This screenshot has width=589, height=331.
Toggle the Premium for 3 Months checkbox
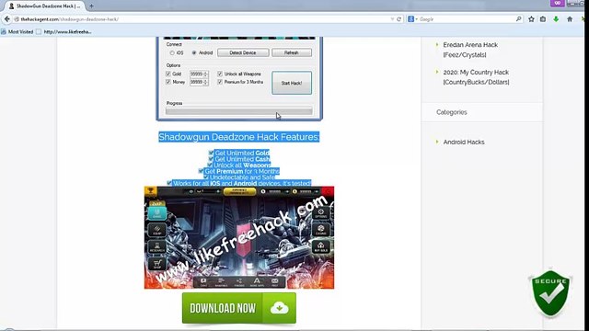coord(220,82)
